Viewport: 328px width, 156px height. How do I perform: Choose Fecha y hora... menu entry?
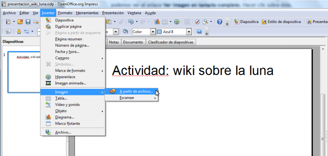73,52
